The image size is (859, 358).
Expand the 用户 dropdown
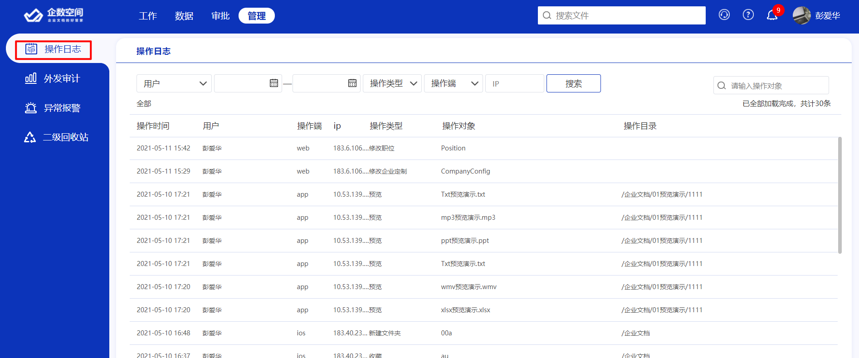click(x=174, y=83)
